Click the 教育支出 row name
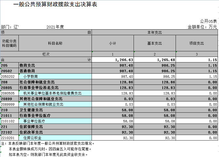The width and height of the screenshot is (219, 157). [x=55, y=65]
